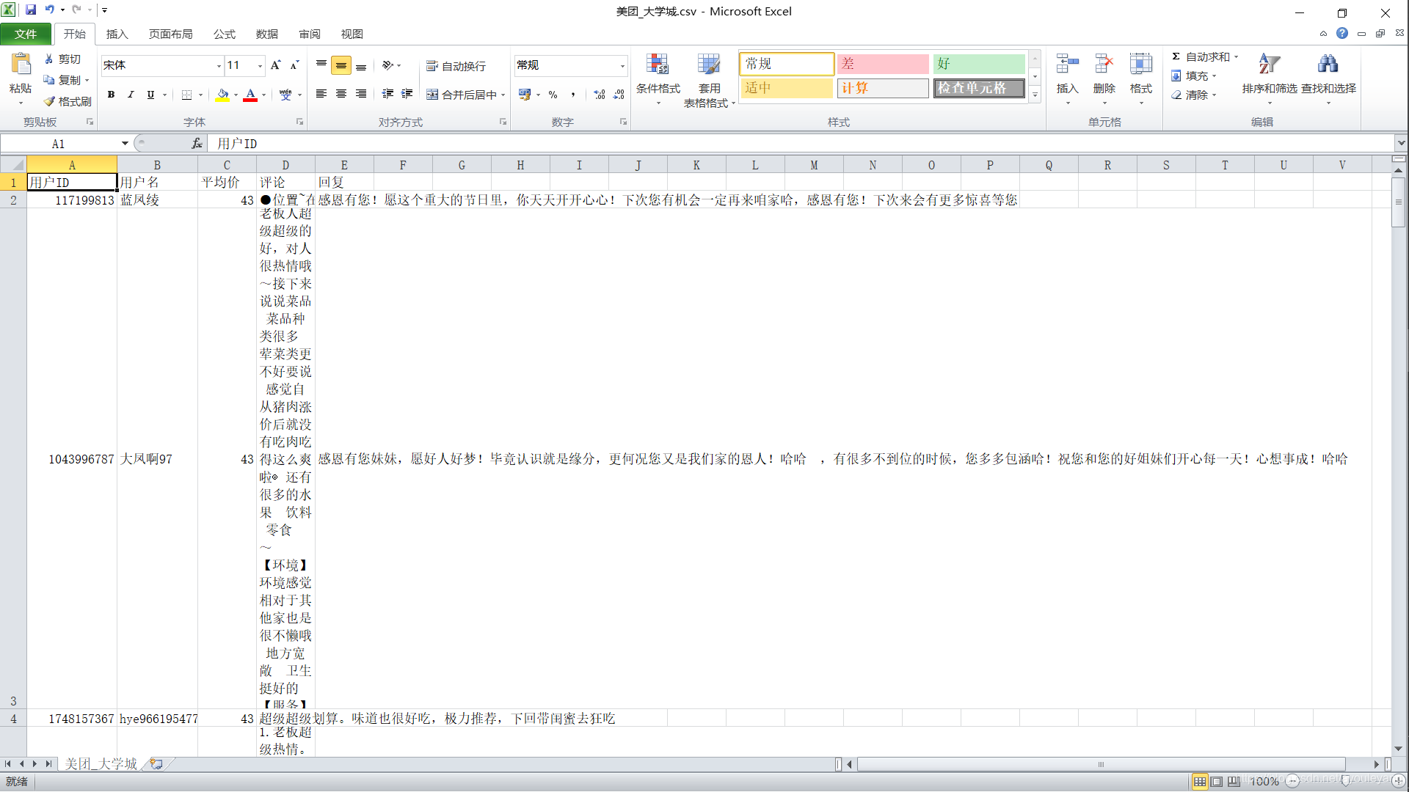1409x792 pixels.
Task: Apply the 好 (Good) cell style swatch
Action: pos(979,64)
